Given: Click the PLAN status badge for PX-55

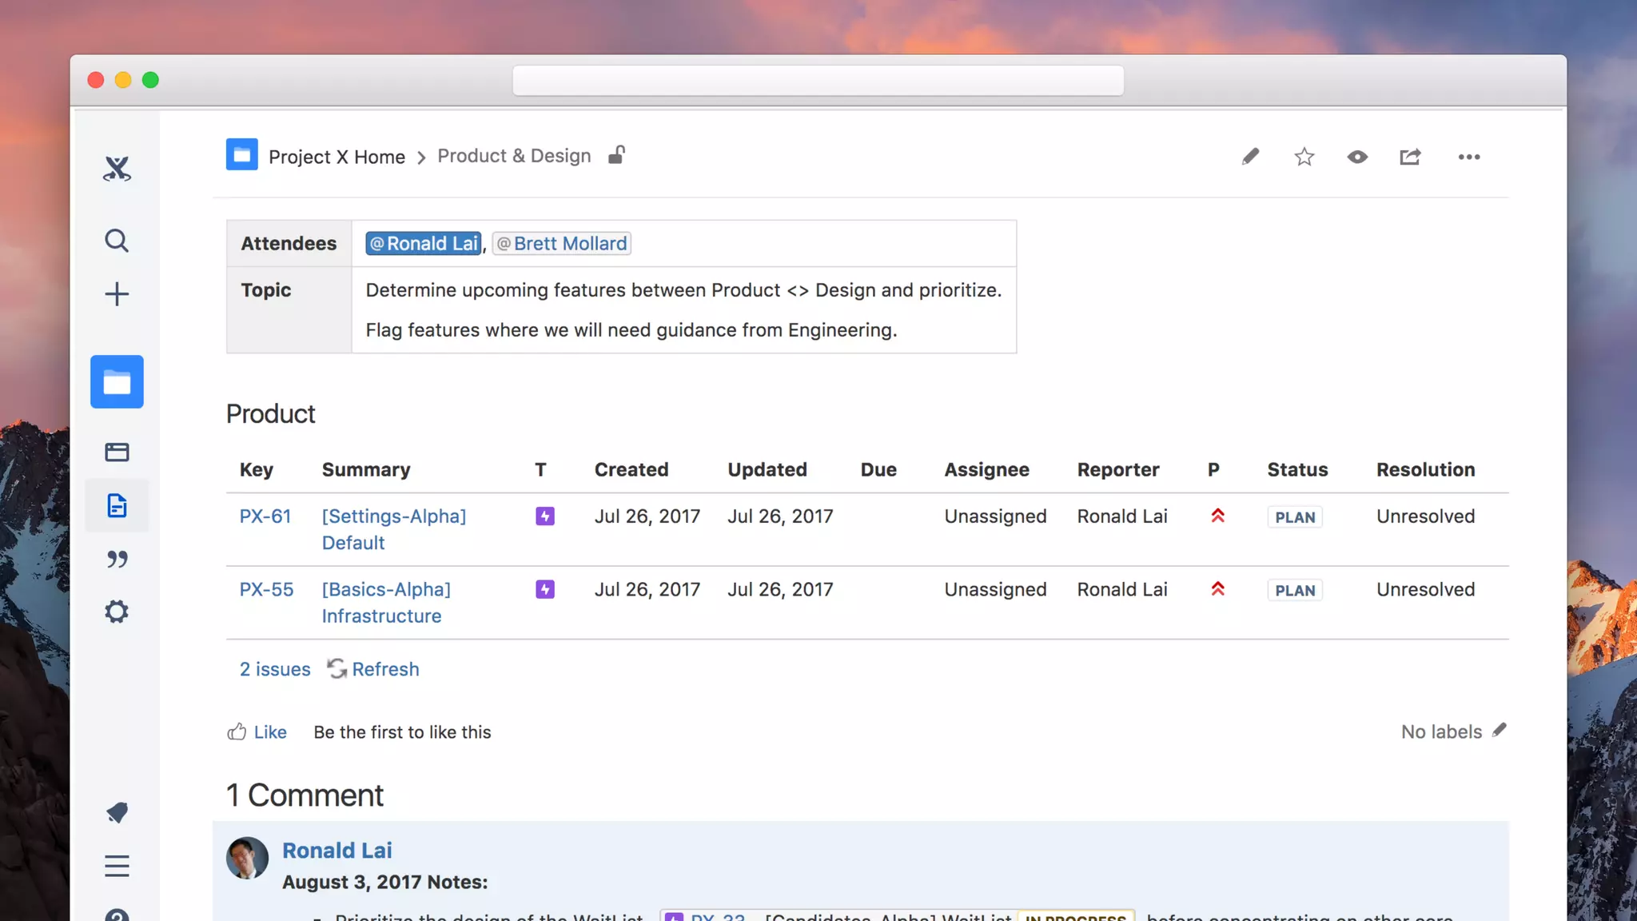Looking at the screenshot, I should click(x=1295, y=591).
